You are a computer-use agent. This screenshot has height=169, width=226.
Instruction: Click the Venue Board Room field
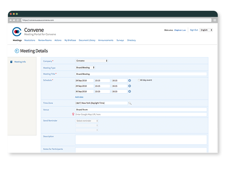click(141, 109)
